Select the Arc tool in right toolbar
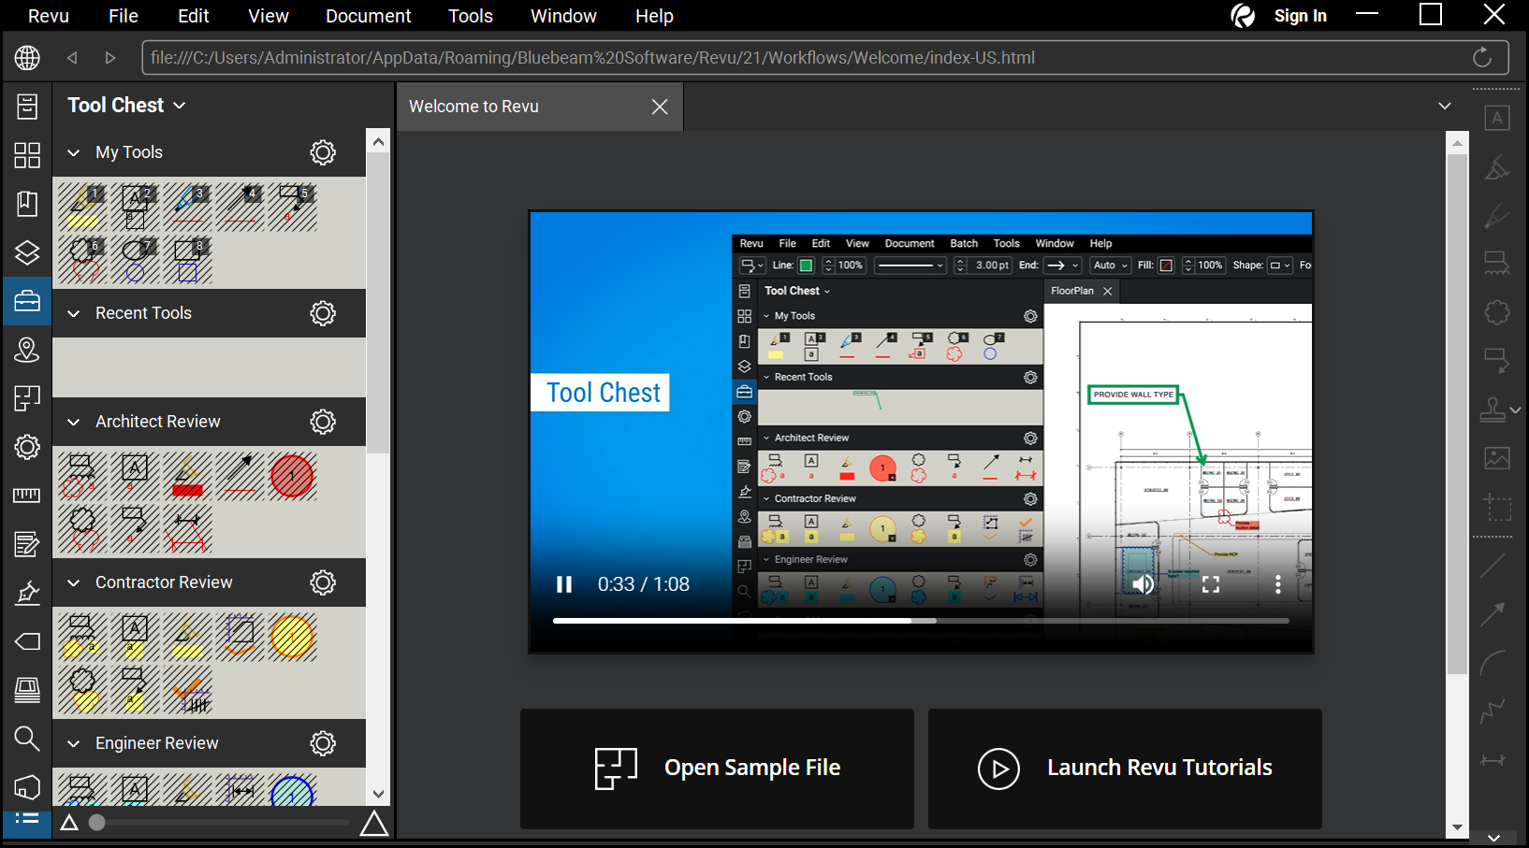Image resolution: width=1529 pixels, height=848 pixels. pos(1493,662)
